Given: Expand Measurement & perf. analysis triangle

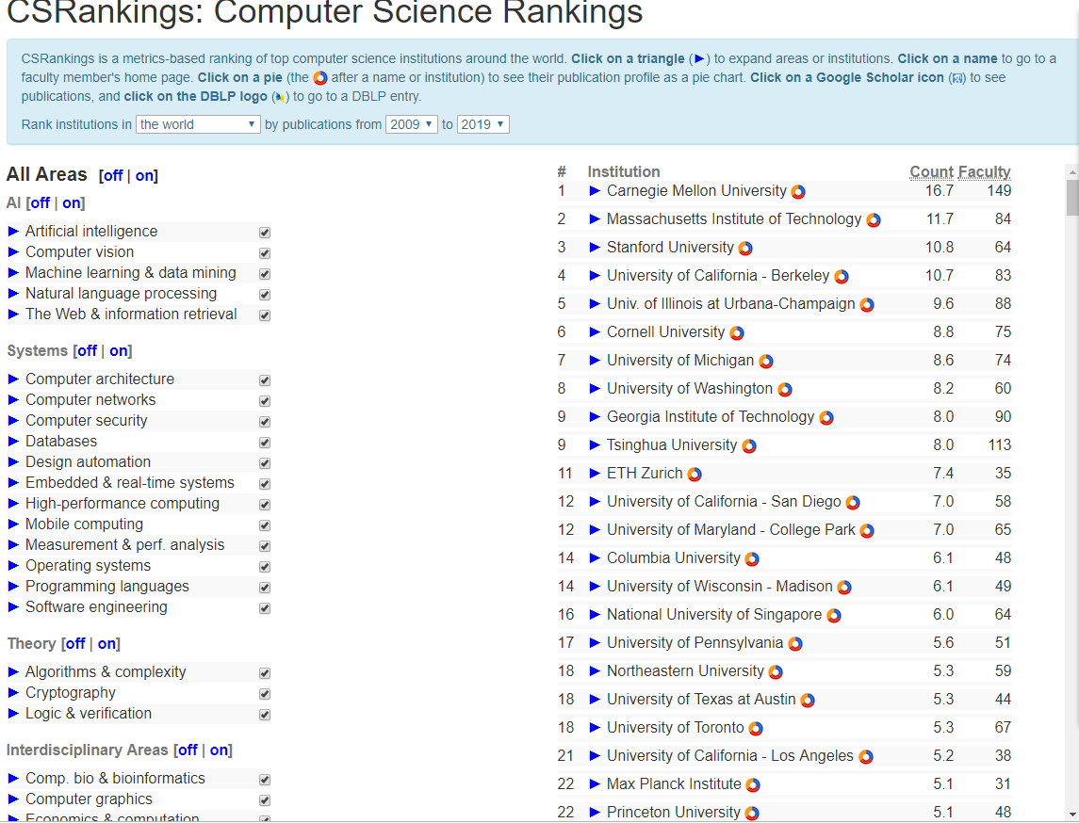Looking at the screenshot, I should [13, 544].
